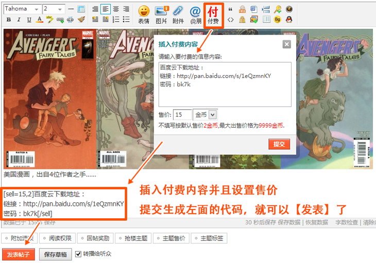Open the 金币 currency dropdown
This screenshot has height=263, width=376.
206,115
